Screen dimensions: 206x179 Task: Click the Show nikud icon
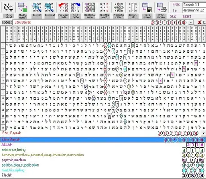(9, 8)
